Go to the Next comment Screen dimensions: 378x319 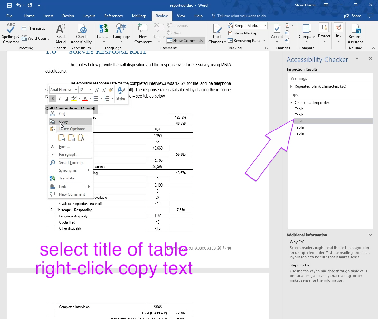click(174, 33)
